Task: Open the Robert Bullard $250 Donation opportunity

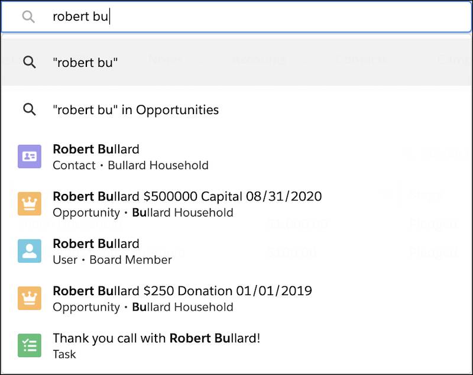Action: (x=237, y=298)
